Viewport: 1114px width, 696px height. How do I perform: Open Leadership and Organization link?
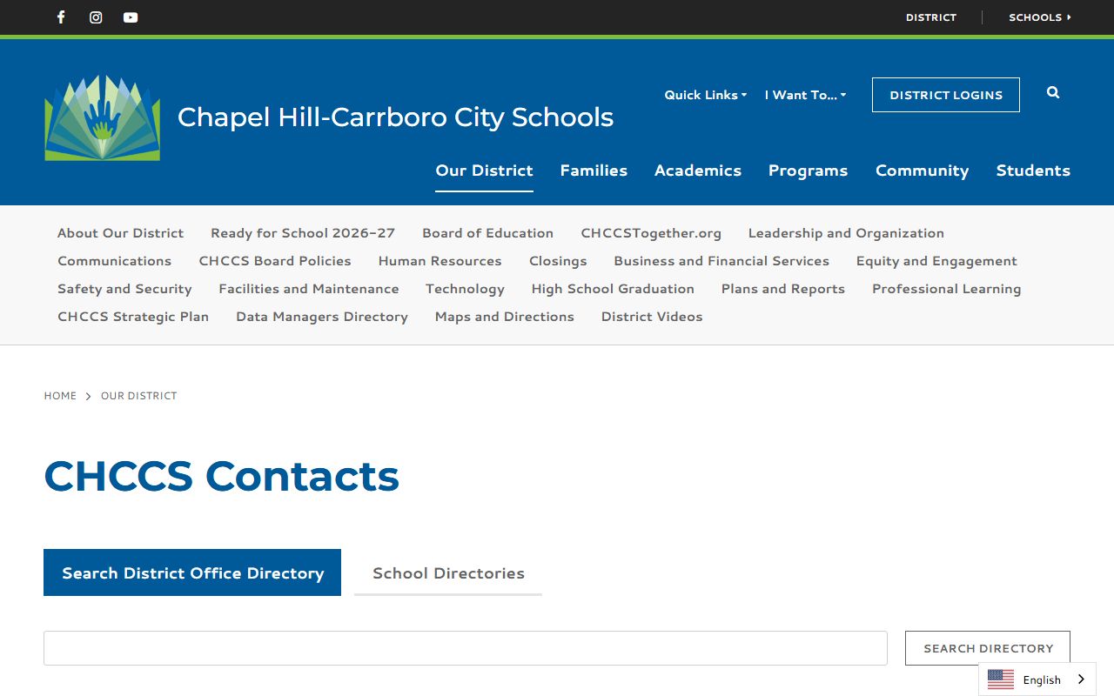click(x=846, y=233)
